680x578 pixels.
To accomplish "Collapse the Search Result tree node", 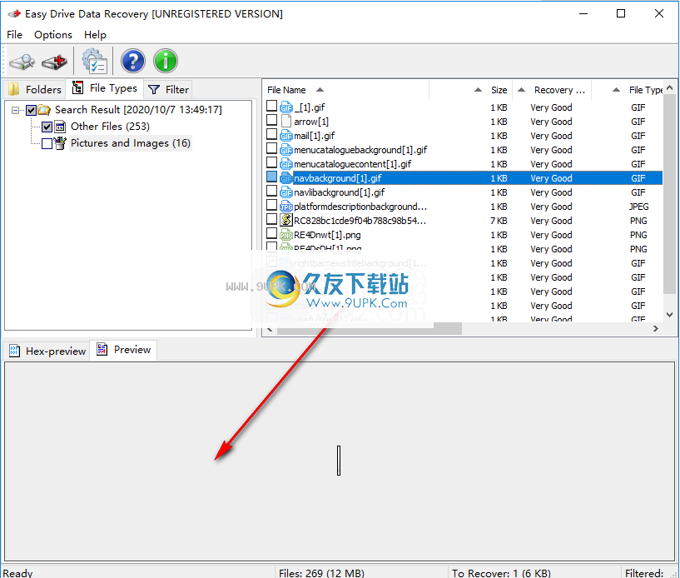I will click(x=16, y=110).
